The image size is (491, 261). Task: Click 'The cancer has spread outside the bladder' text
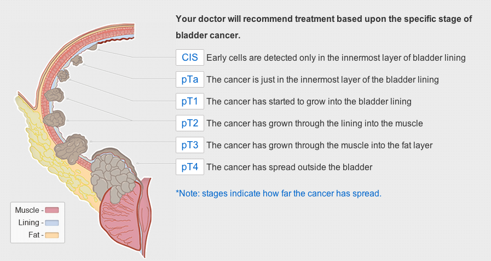290,167
